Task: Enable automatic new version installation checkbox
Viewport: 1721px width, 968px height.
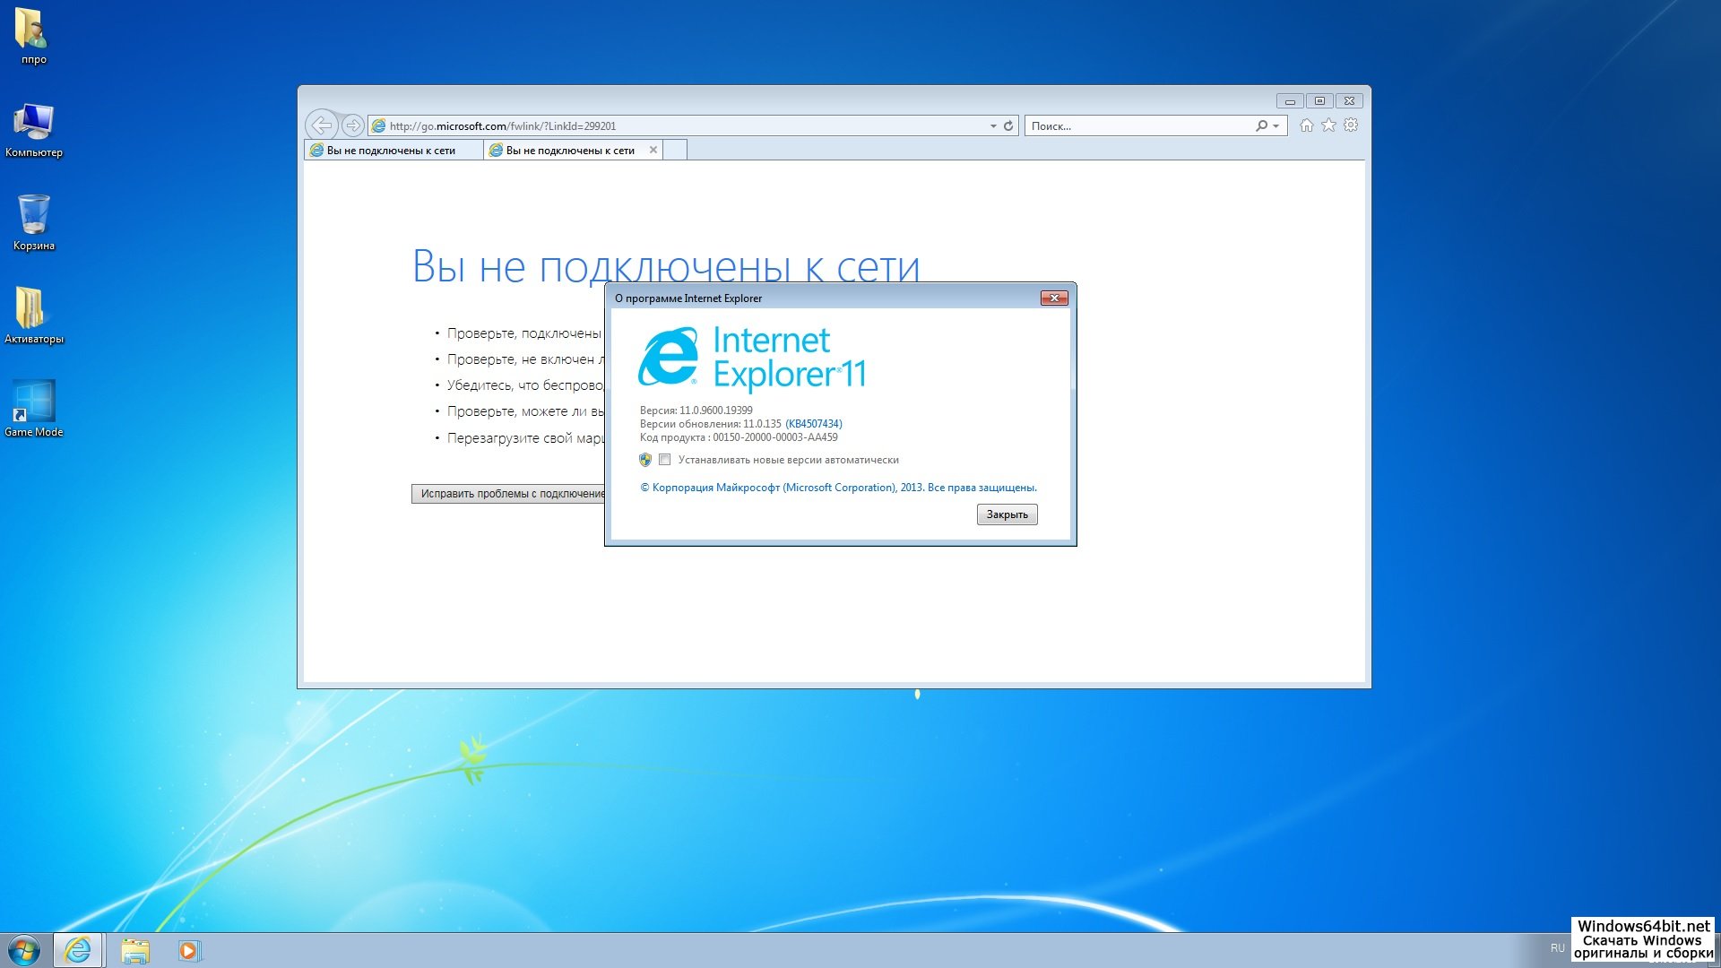Action: (x=664, y=460)
